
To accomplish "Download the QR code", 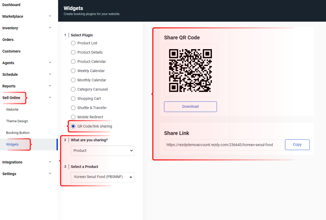I will tap(190, 107).
